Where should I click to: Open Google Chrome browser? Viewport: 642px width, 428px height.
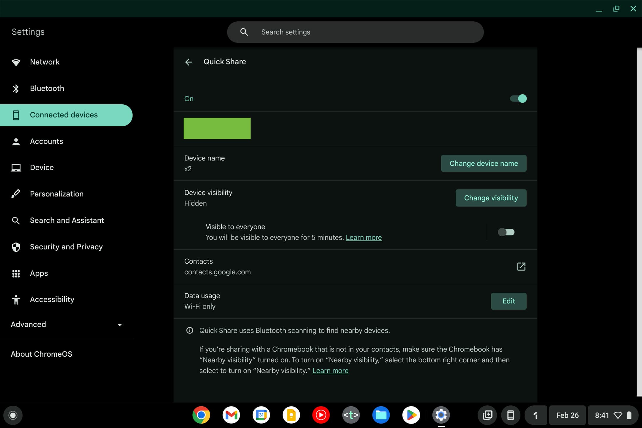tap(201, 415)
